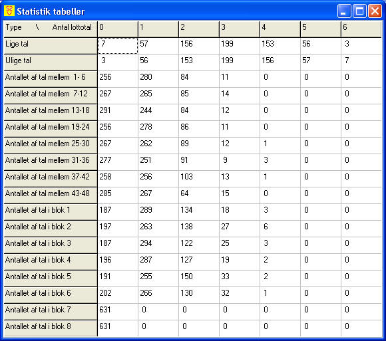
Task: Click row header 'Antallet af tal i blok 1'
Action: pyautogui.click(x=51, y=212)
